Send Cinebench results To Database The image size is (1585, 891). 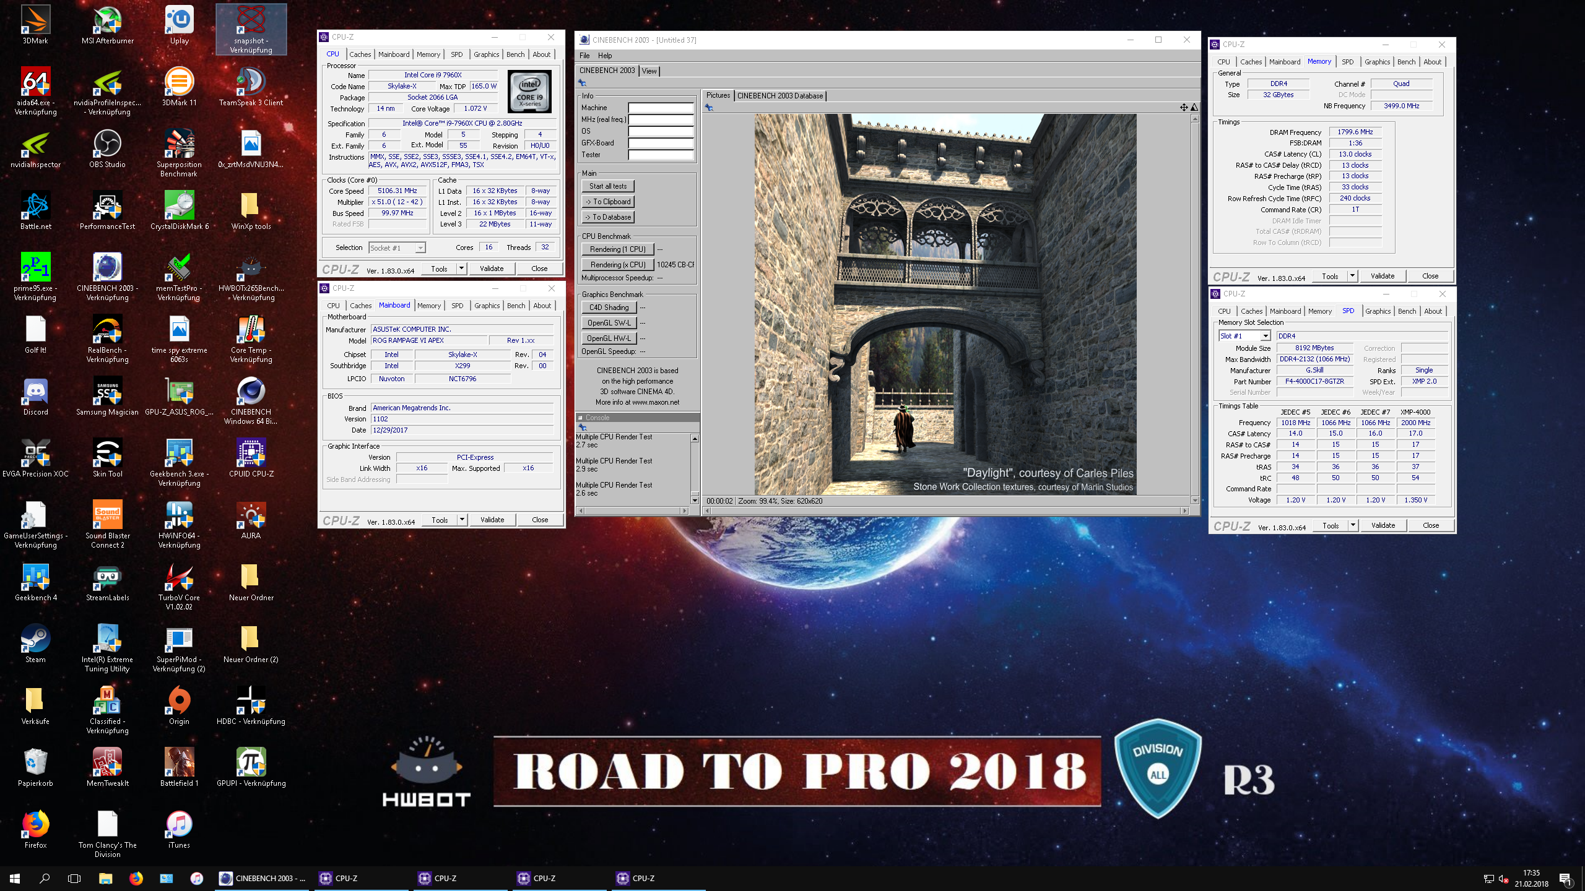tap(608, 217)
